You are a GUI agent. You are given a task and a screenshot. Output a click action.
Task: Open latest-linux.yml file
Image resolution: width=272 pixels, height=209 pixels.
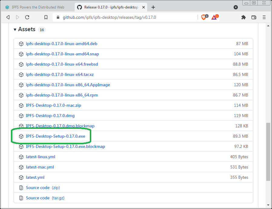(x=40, y=157)
